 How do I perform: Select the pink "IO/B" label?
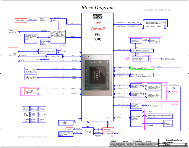click(x=164, y=85)
